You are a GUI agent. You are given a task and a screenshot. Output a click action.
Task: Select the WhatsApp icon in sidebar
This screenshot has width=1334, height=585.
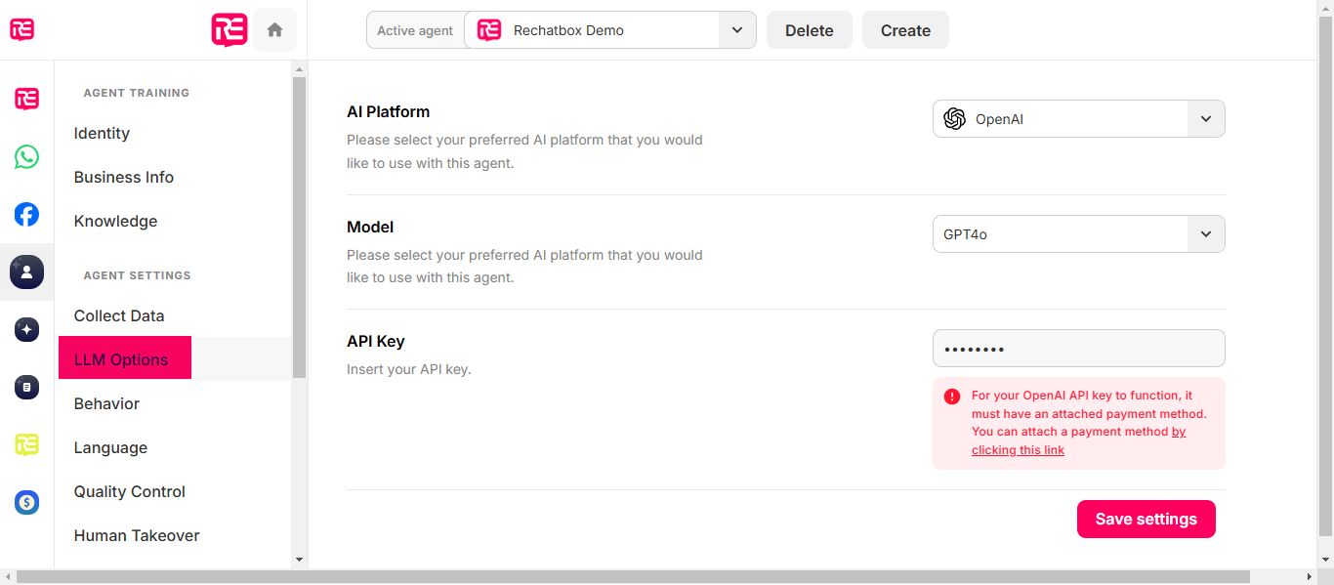click(x=26, y=156)
